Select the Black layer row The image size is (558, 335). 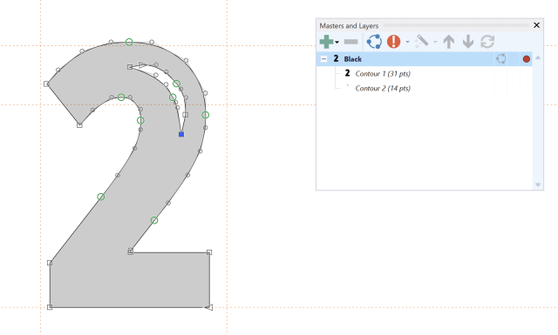(x=425, y=59)
